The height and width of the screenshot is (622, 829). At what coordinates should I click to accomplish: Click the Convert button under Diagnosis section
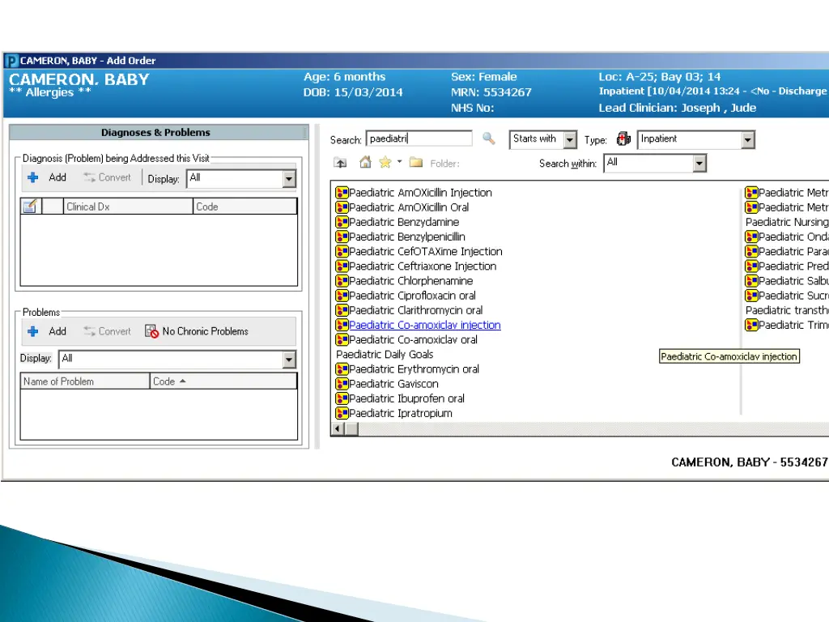tap(107, 177)
